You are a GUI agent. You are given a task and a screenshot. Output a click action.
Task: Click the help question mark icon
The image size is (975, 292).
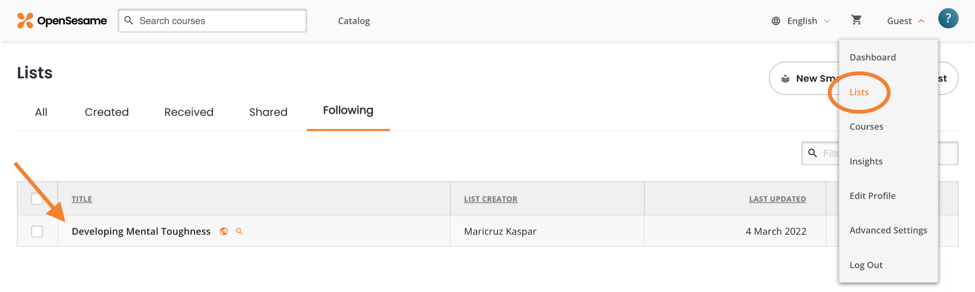948,19
